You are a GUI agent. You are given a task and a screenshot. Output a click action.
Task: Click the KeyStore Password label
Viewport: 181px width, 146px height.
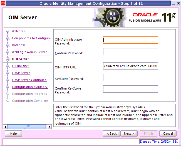click(69, 79)
